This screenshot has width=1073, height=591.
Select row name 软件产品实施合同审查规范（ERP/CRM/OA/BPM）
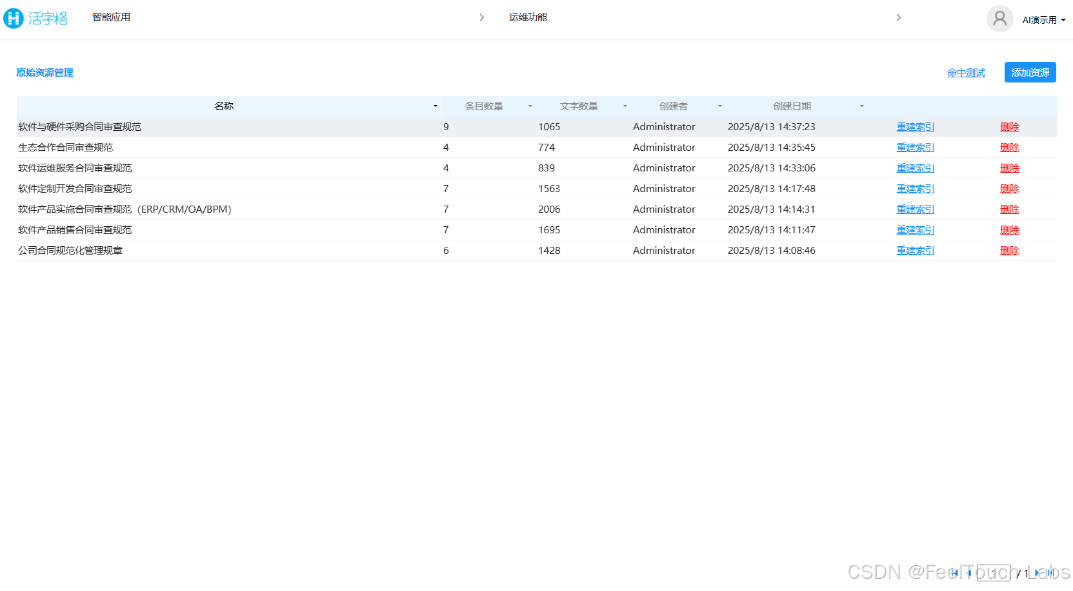(x=125, y=209)
